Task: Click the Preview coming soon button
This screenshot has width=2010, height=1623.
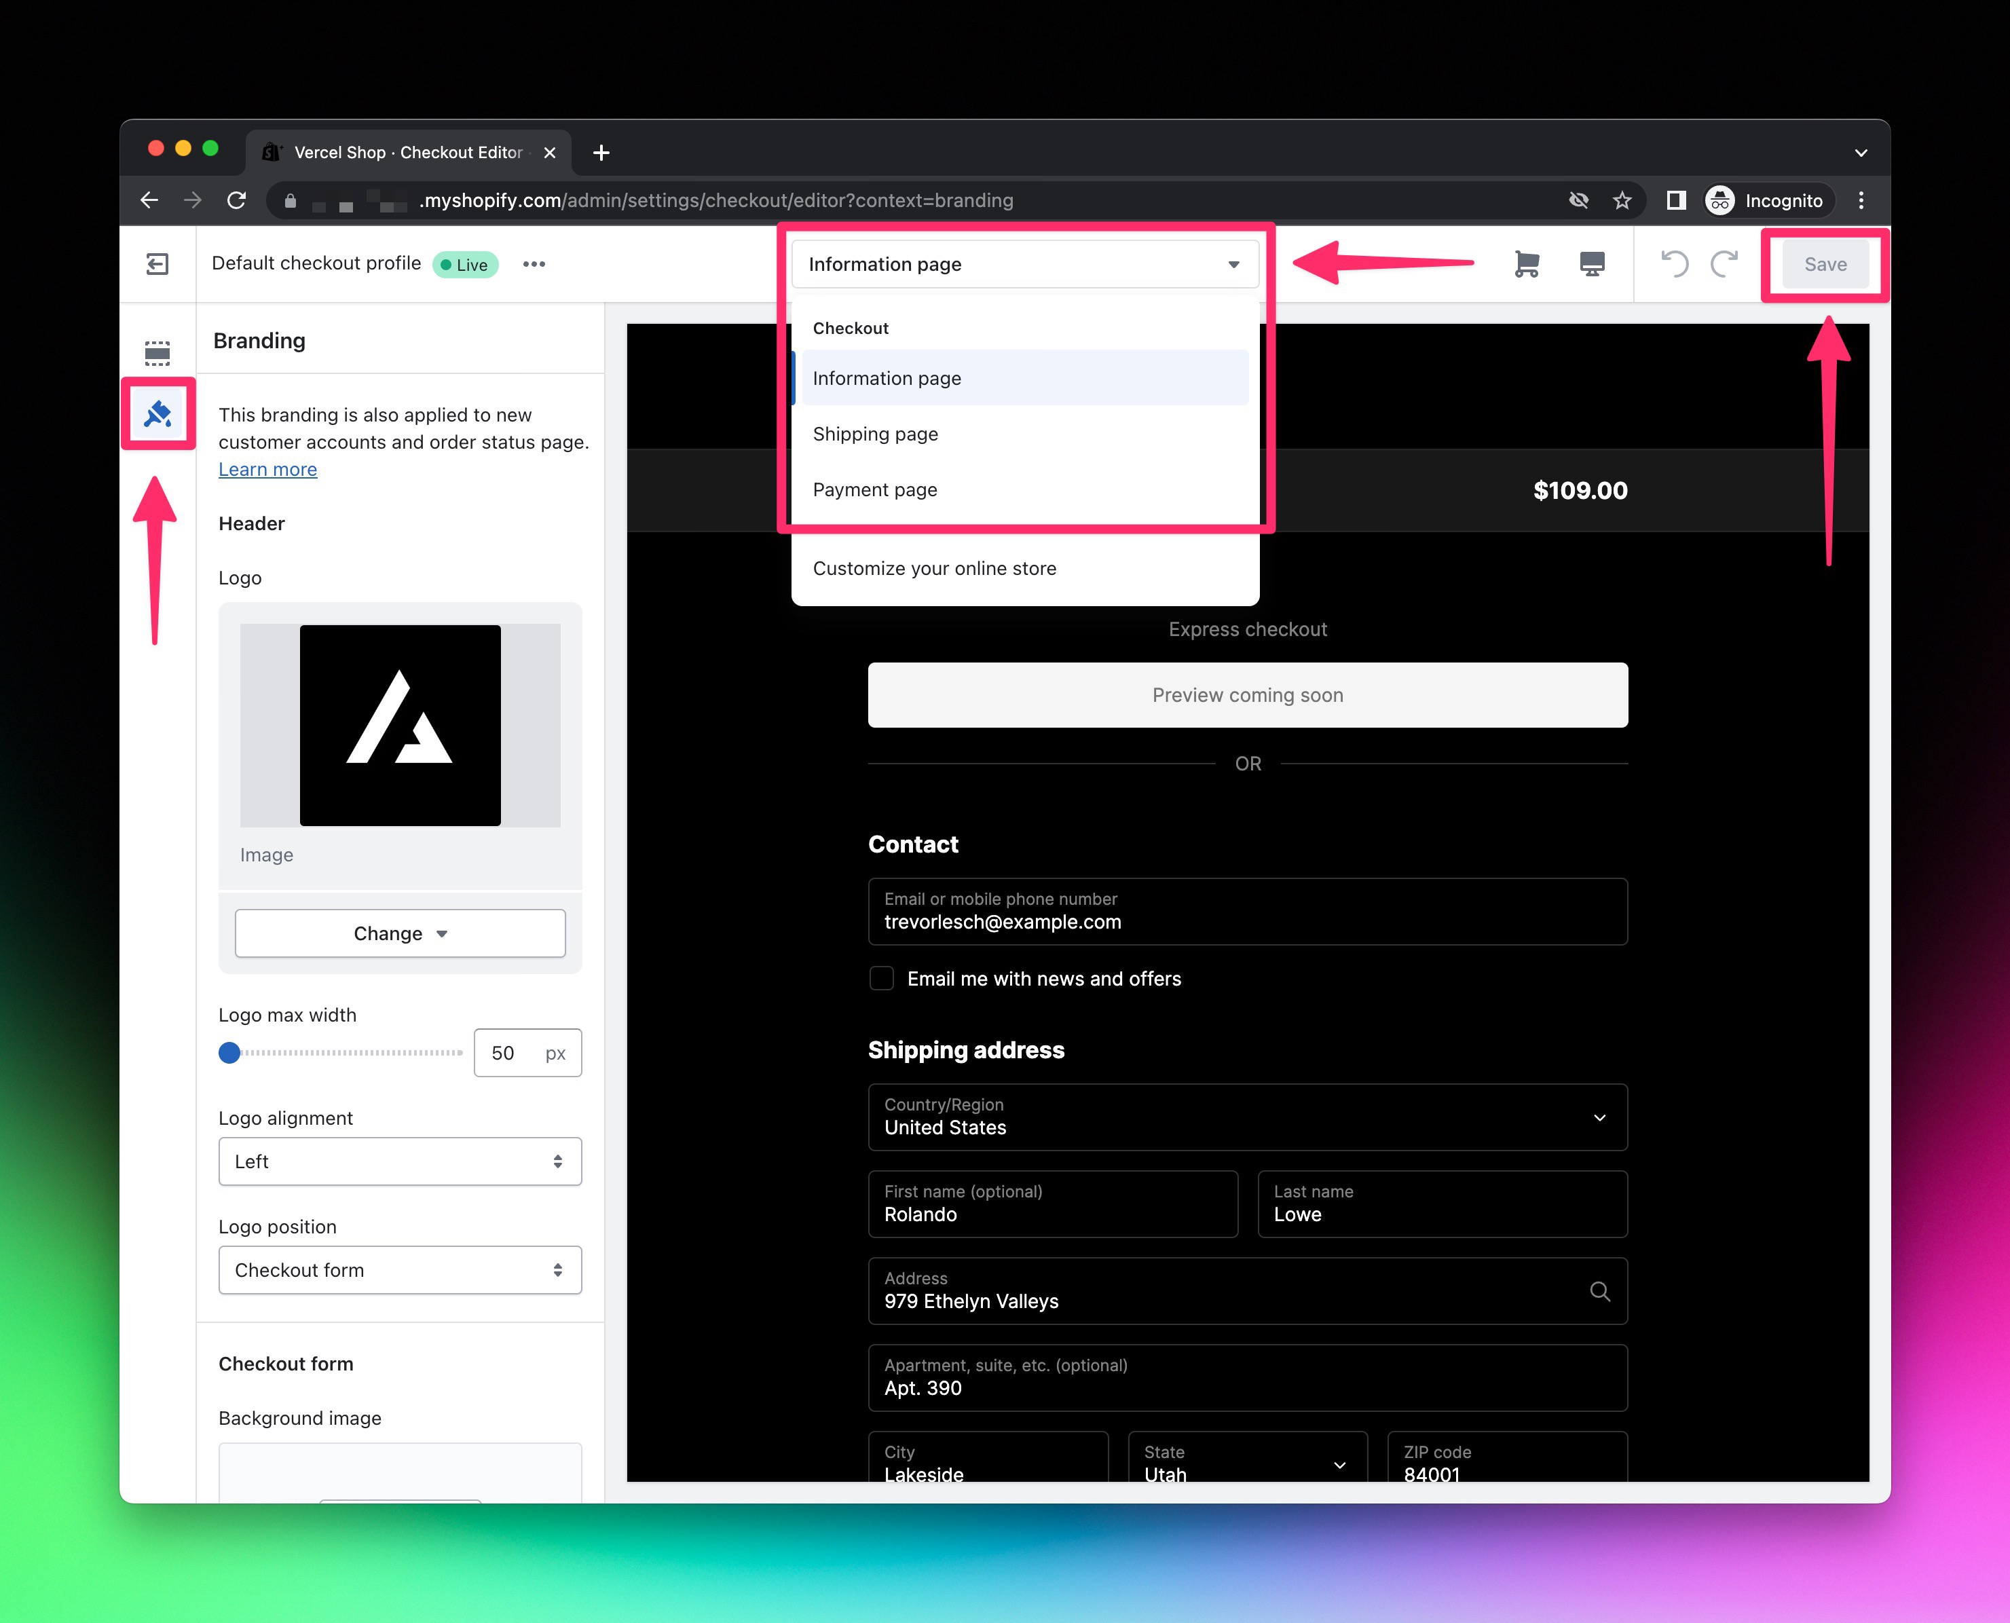Action: click(x=1247, y=694)
